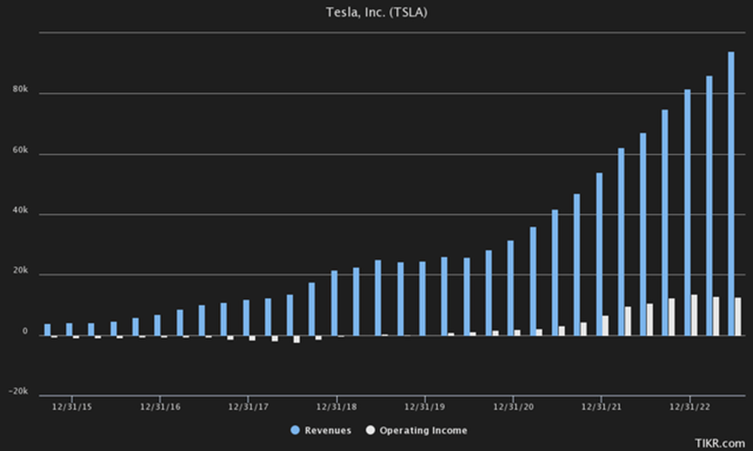Viewport: 753px width, 451px height.
Task: Click the 0 y-axis label
Action: (x=25, y=331)
